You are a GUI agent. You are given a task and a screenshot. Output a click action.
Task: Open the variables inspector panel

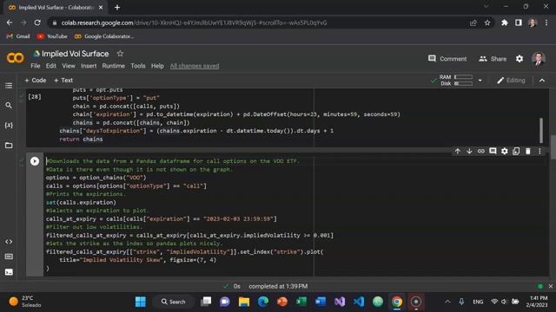click(9, 125)
